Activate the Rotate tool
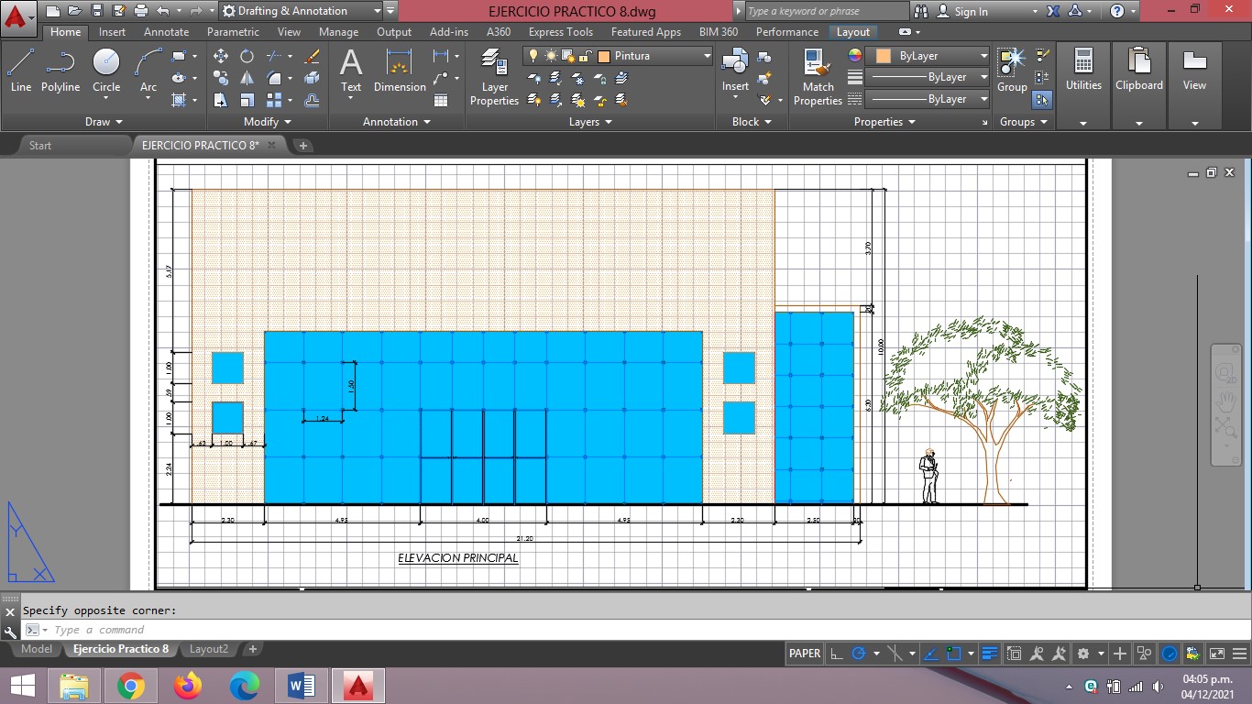Screen dimensions: 1252x704 (247, 56)
